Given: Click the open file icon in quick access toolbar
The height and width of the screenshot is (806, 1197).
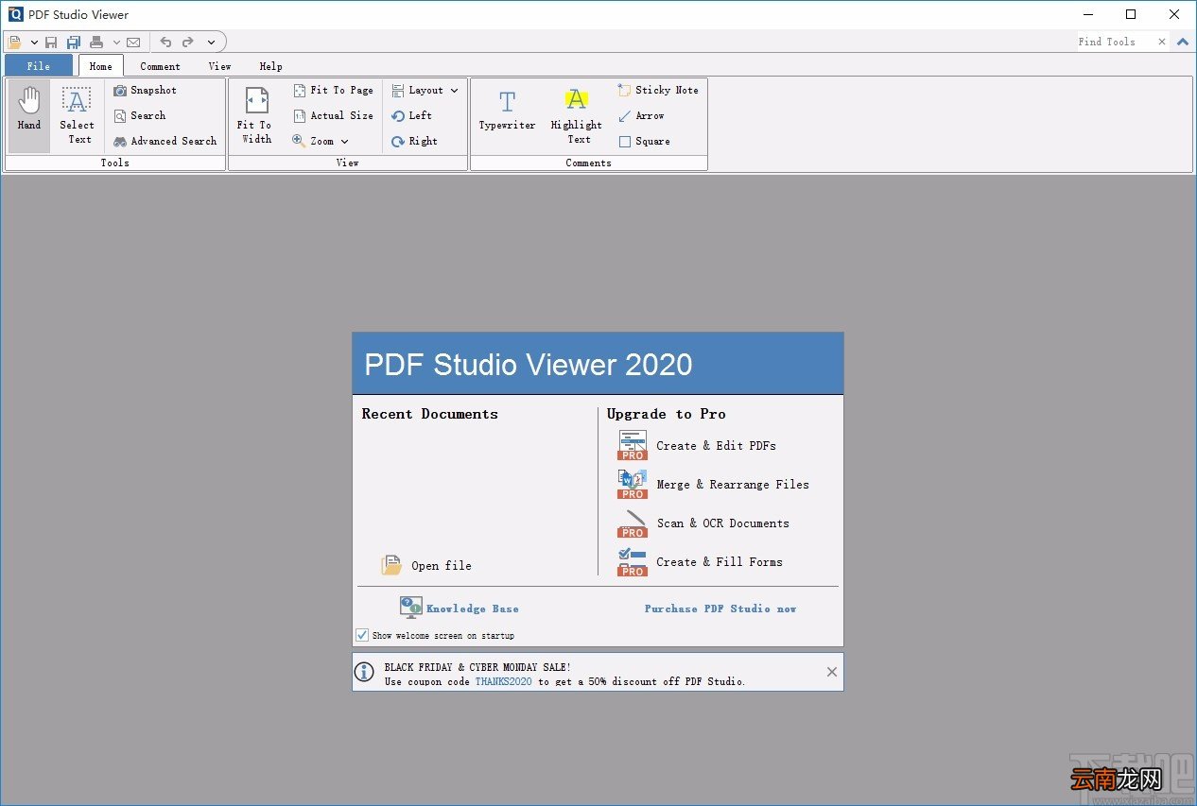Looking at the screenshot, I should coord(15,42).
